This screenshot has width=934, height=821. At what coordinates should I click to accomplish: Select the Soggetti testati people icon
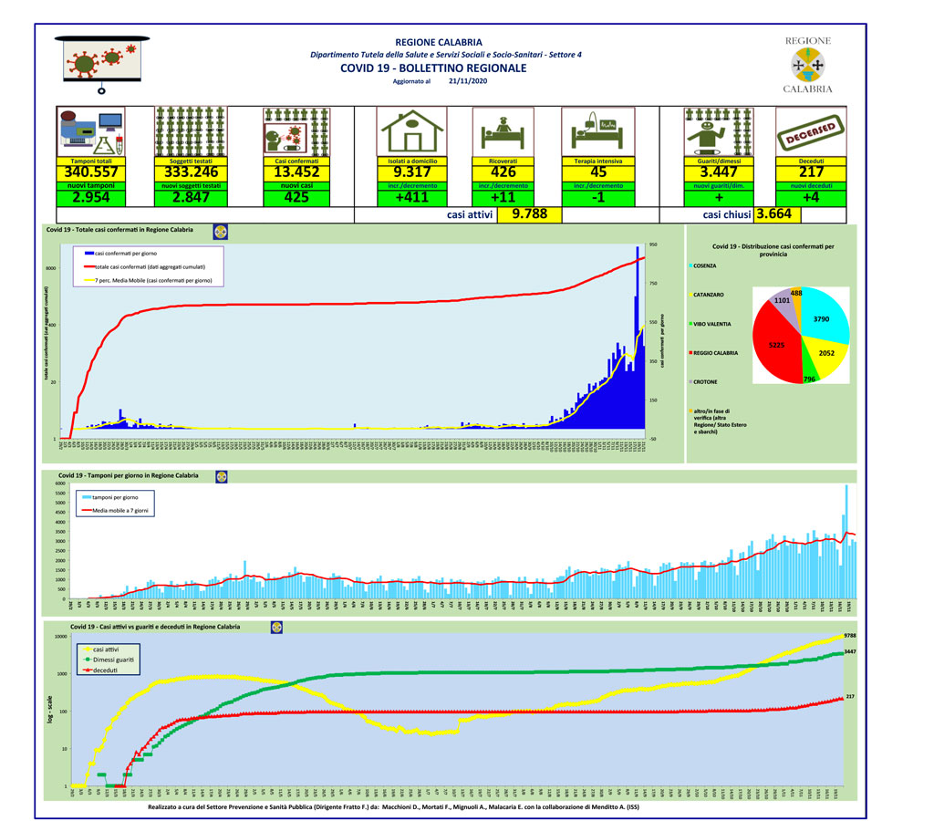pos(191,131)
